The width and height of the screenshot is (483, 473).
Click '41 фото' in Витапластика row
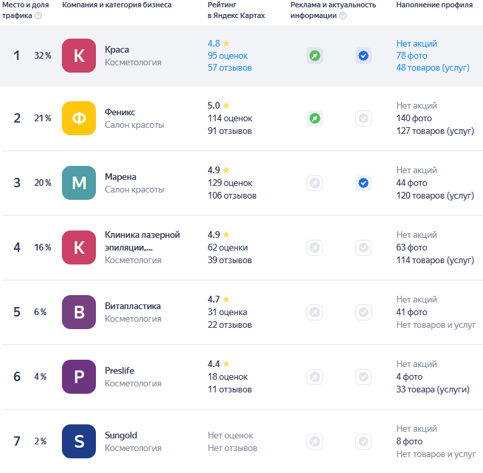412,312
